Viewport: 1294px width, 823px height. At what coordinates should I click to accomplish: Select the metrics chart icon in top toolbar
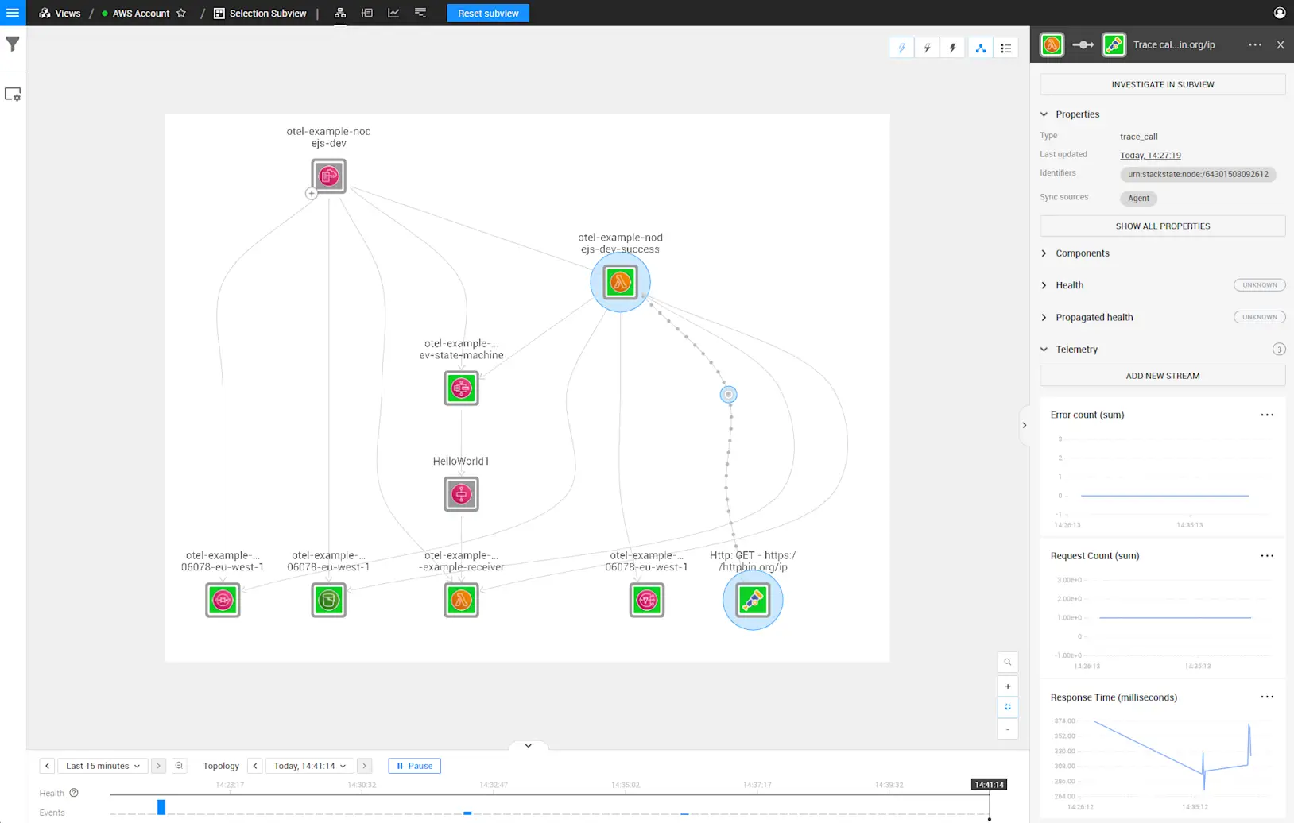click(x=393, y=13)
